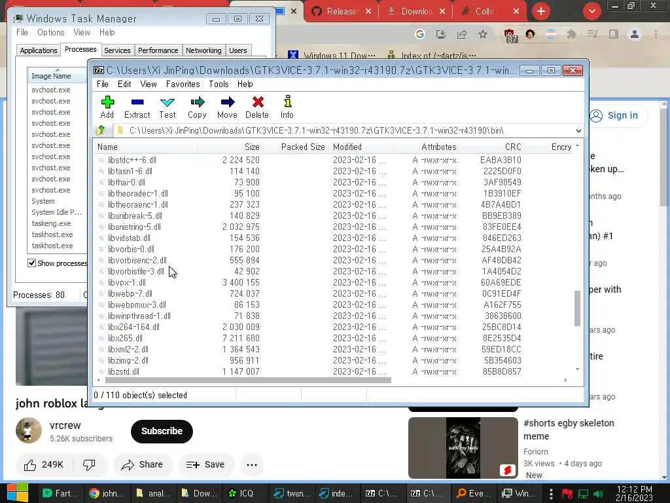Switch to the Performance tab in Task Manager
The image size is (670, 503).
158,50
